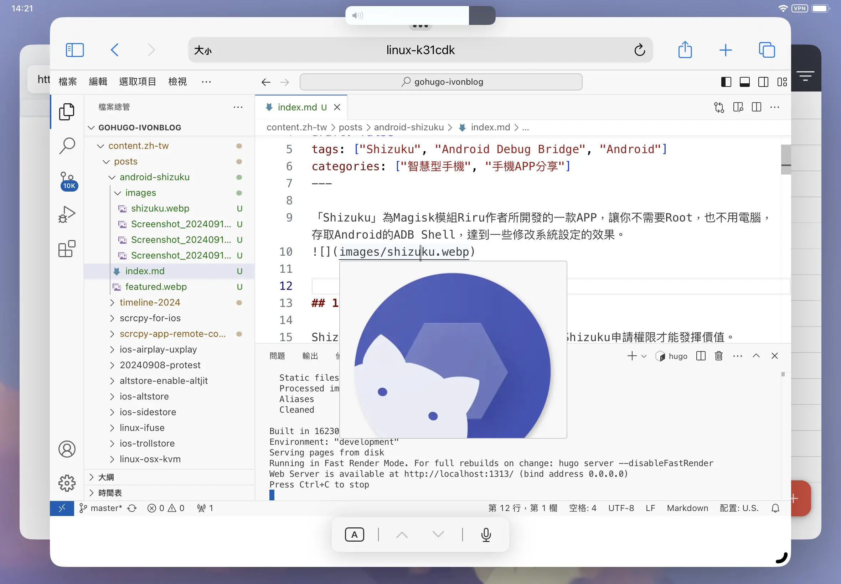Open Manage settings gear icon
841x584 pixels.
[x=67, y=483]
